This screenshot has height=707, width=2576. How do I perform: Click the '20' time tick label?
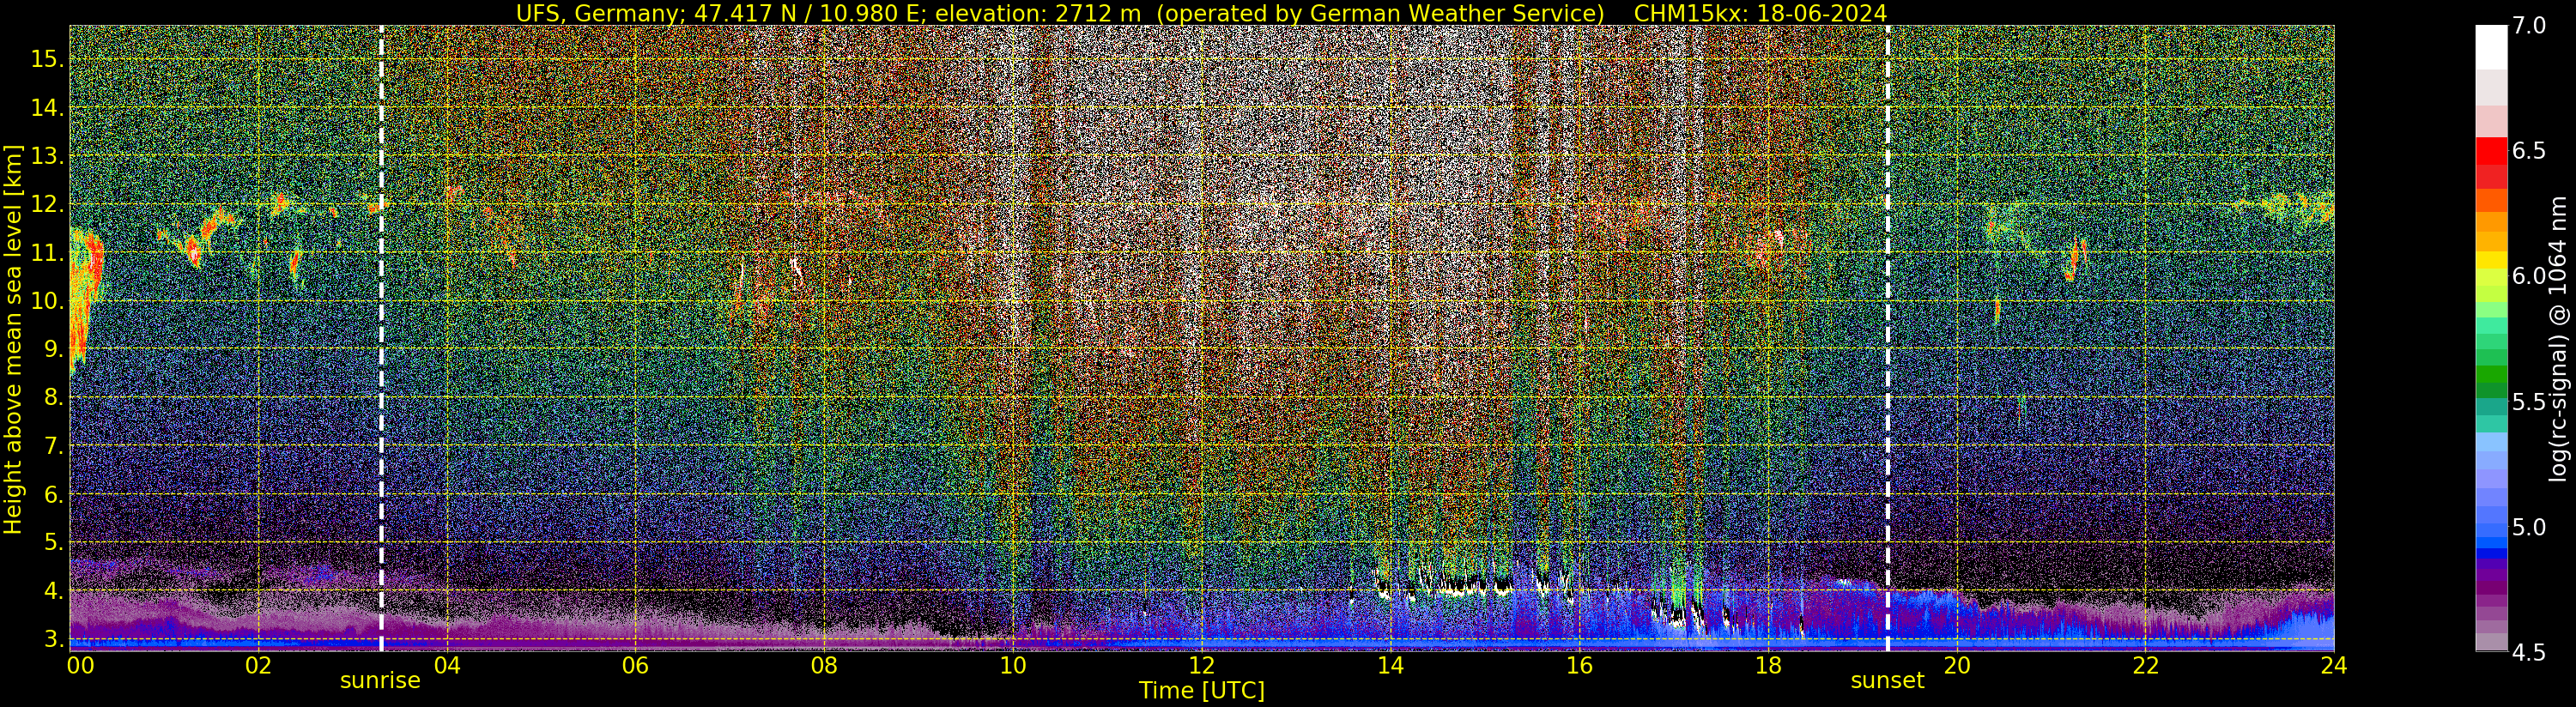(x=1956, y=665)
